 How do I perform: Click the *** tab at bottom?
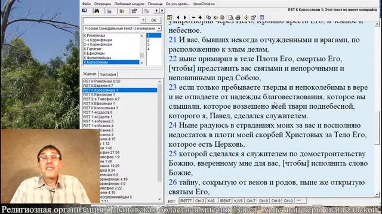(299, 201)
